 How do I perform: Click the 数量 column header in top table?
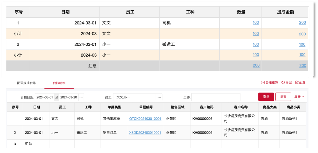241,12
